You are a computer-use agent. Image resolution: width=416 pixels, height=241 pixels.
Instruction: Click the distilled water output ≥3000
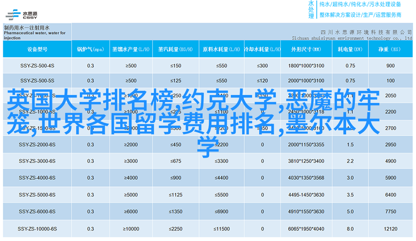[131, 161]
